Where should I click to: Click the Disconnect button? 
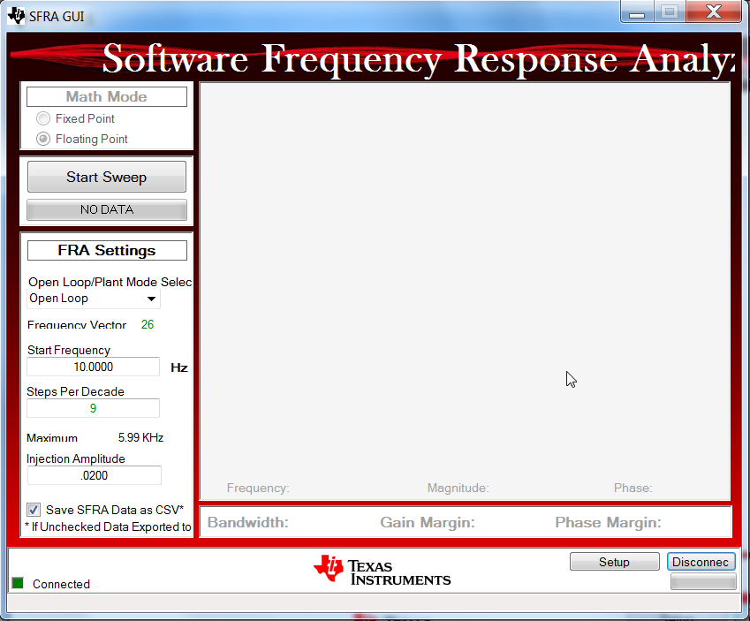point(701,562)
